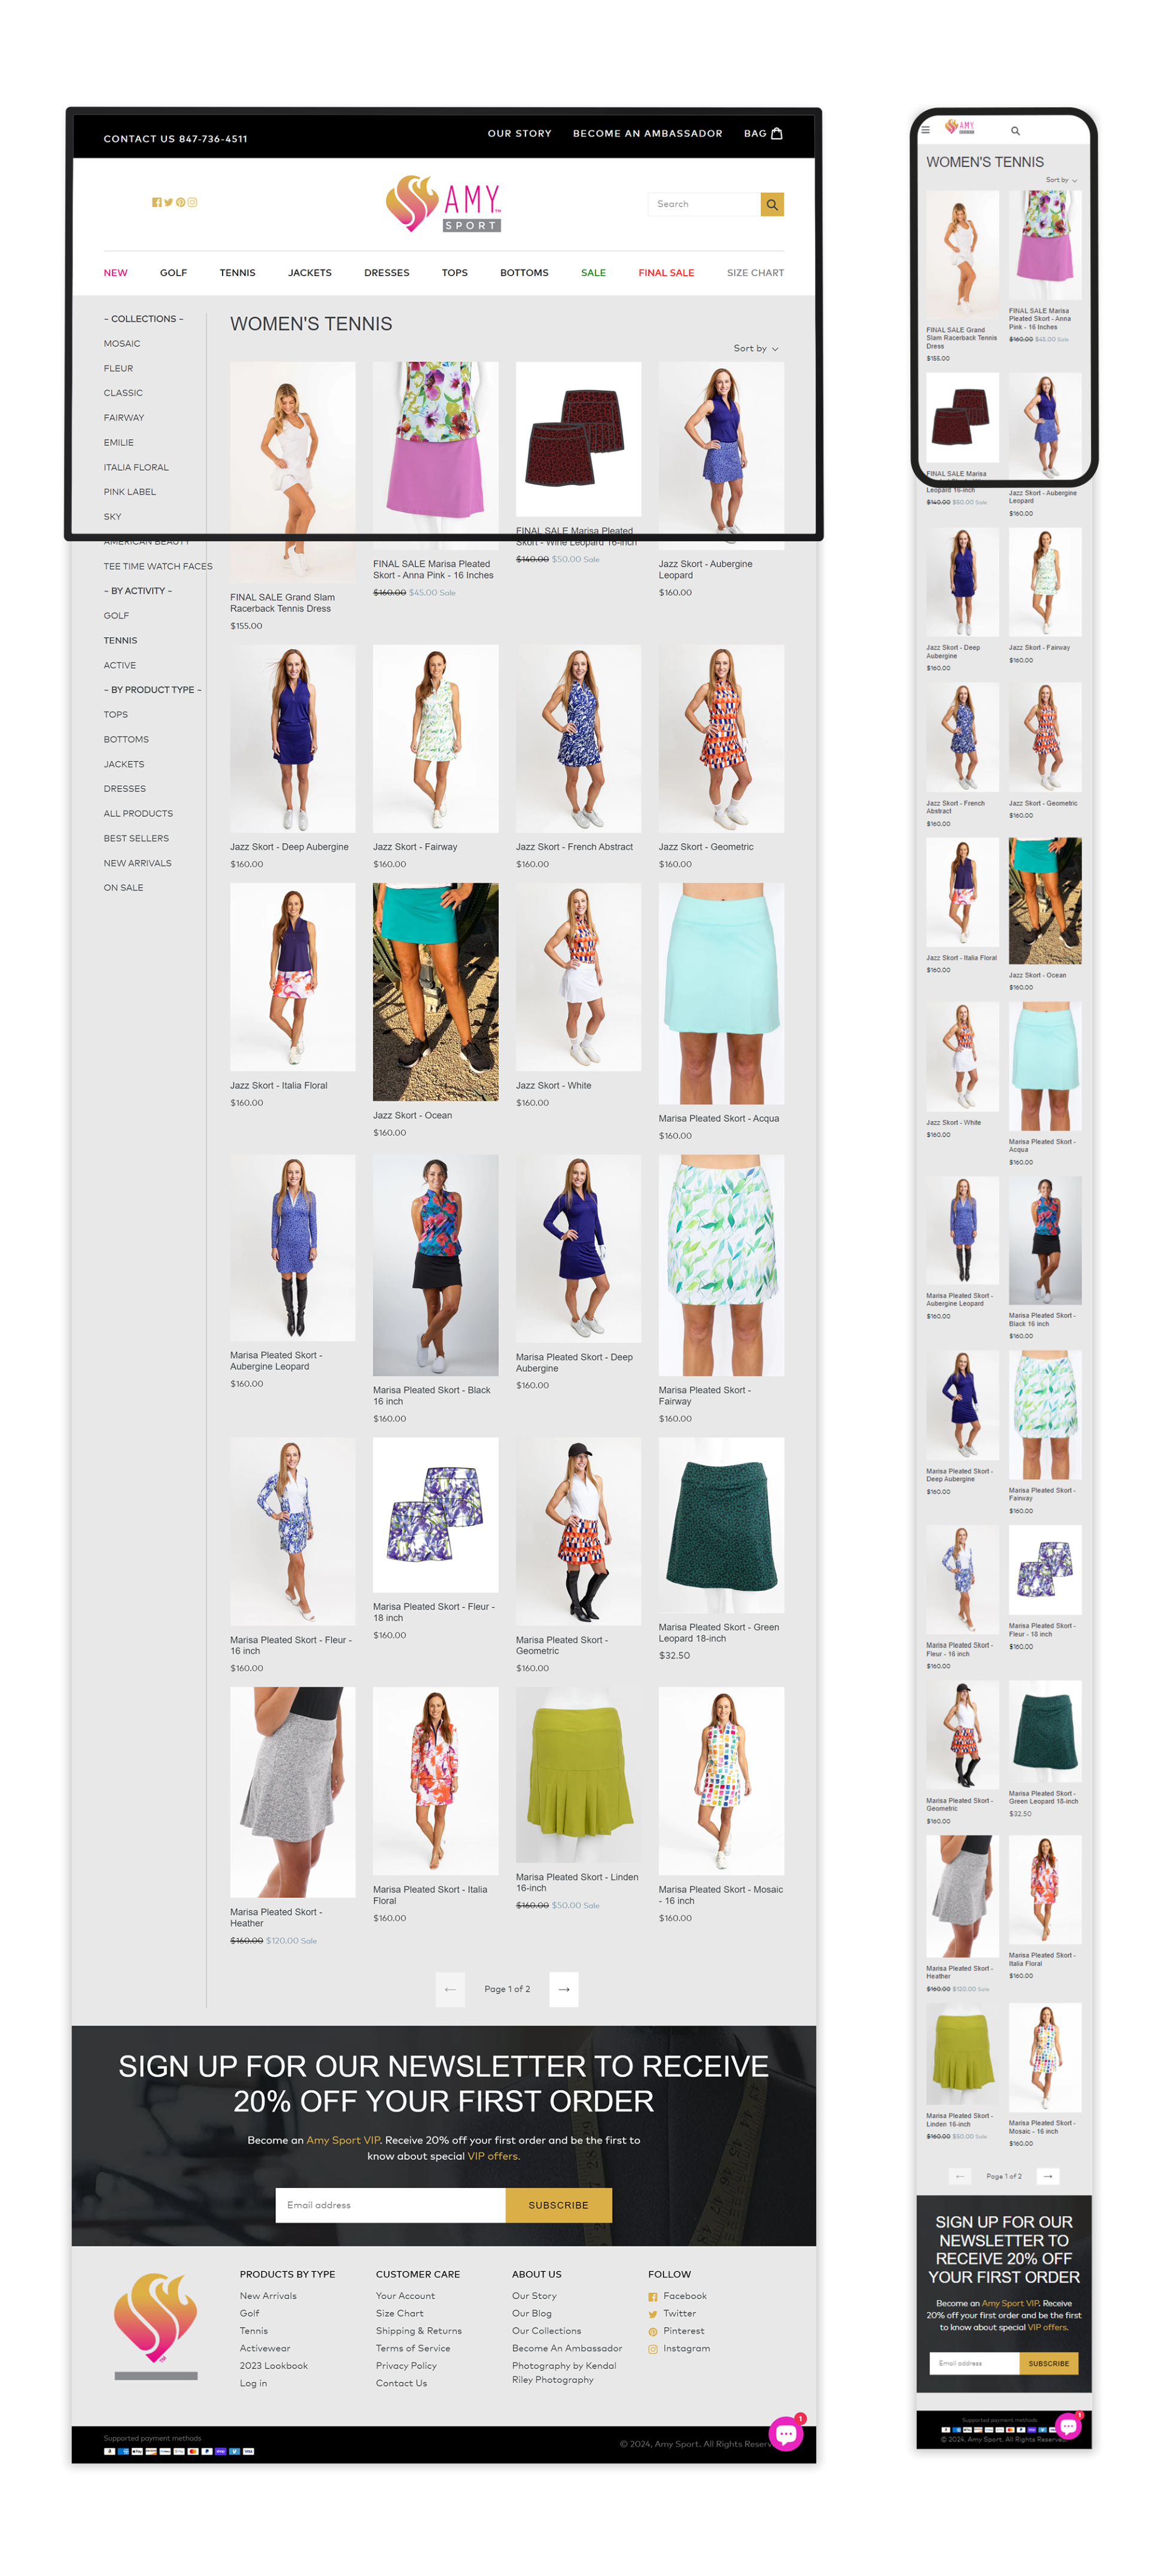Click mobile newsletter Email address field
Image resolution: width=1149 pixels, height=2576 pixels.
974,2363
